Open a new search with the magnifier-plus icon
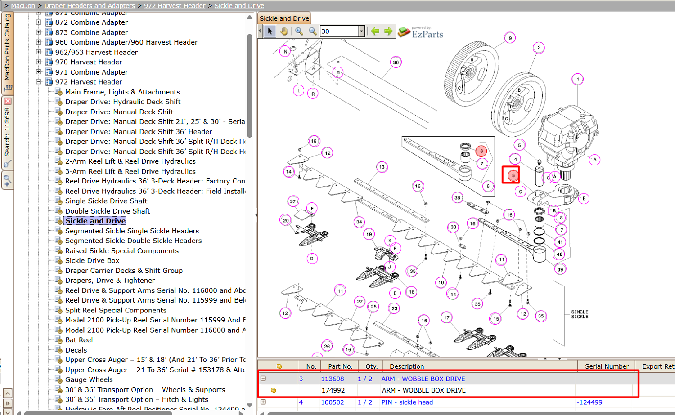Viewport: 675px width, 415px height. [8, 181]
